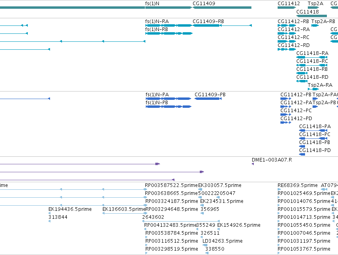Select CG11418-RD transcript
Screen dimensions: 338x255
click(302, 81)
